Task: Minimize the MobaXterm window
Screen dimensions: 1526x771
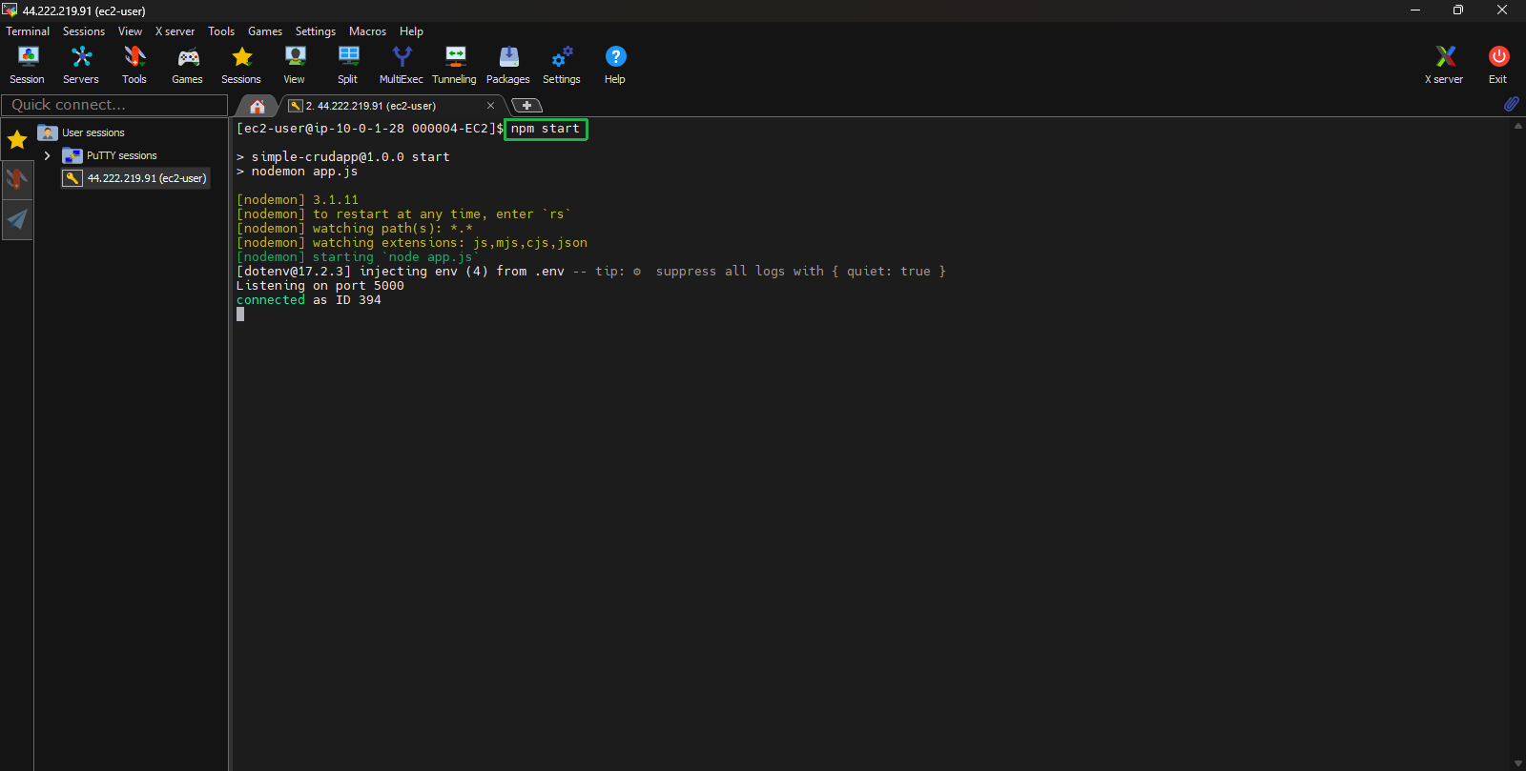Action: (1415, 10)
